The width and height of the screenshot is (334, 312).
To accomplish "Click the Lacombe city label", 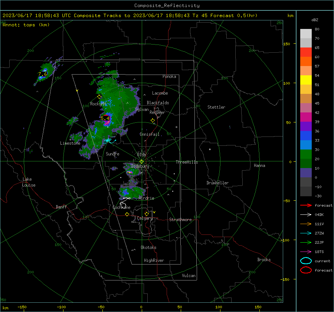I will pyautogui.click(x=160, y=93).
